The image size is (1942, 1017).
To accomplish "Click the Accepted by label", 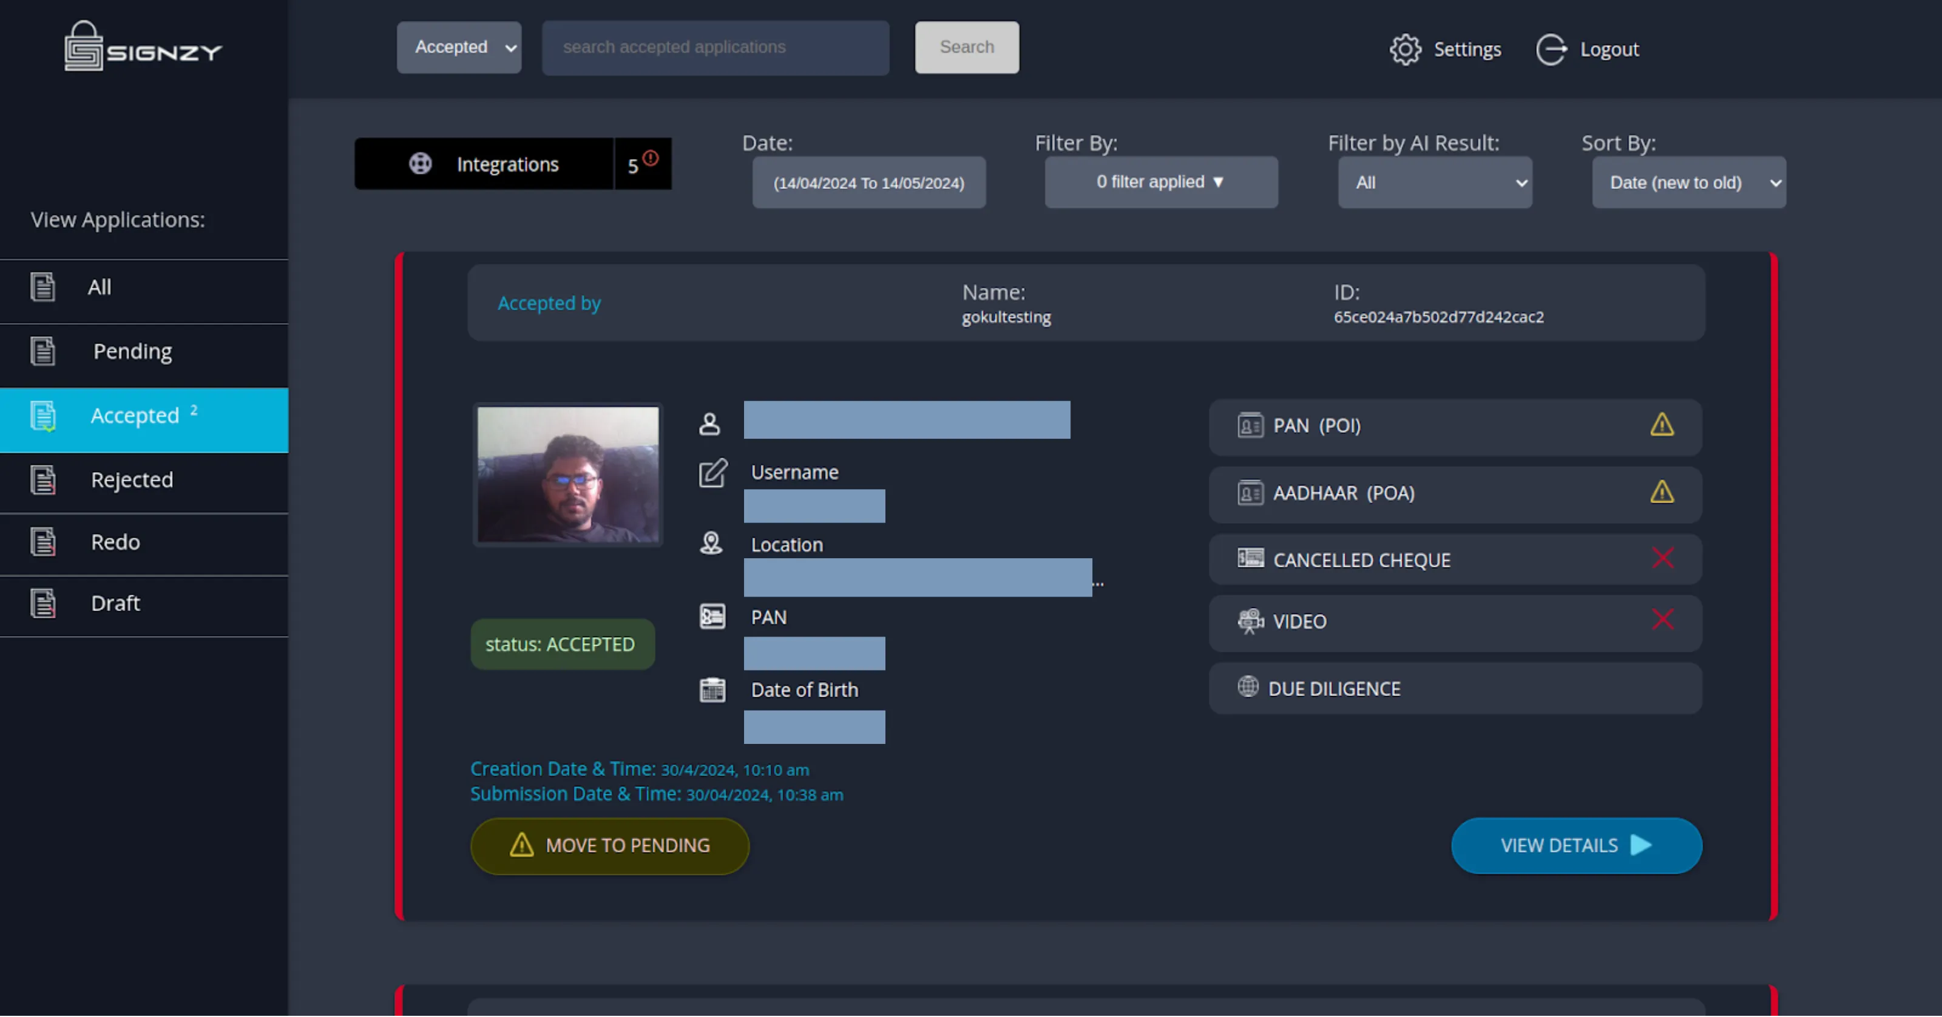I will 549,303.
